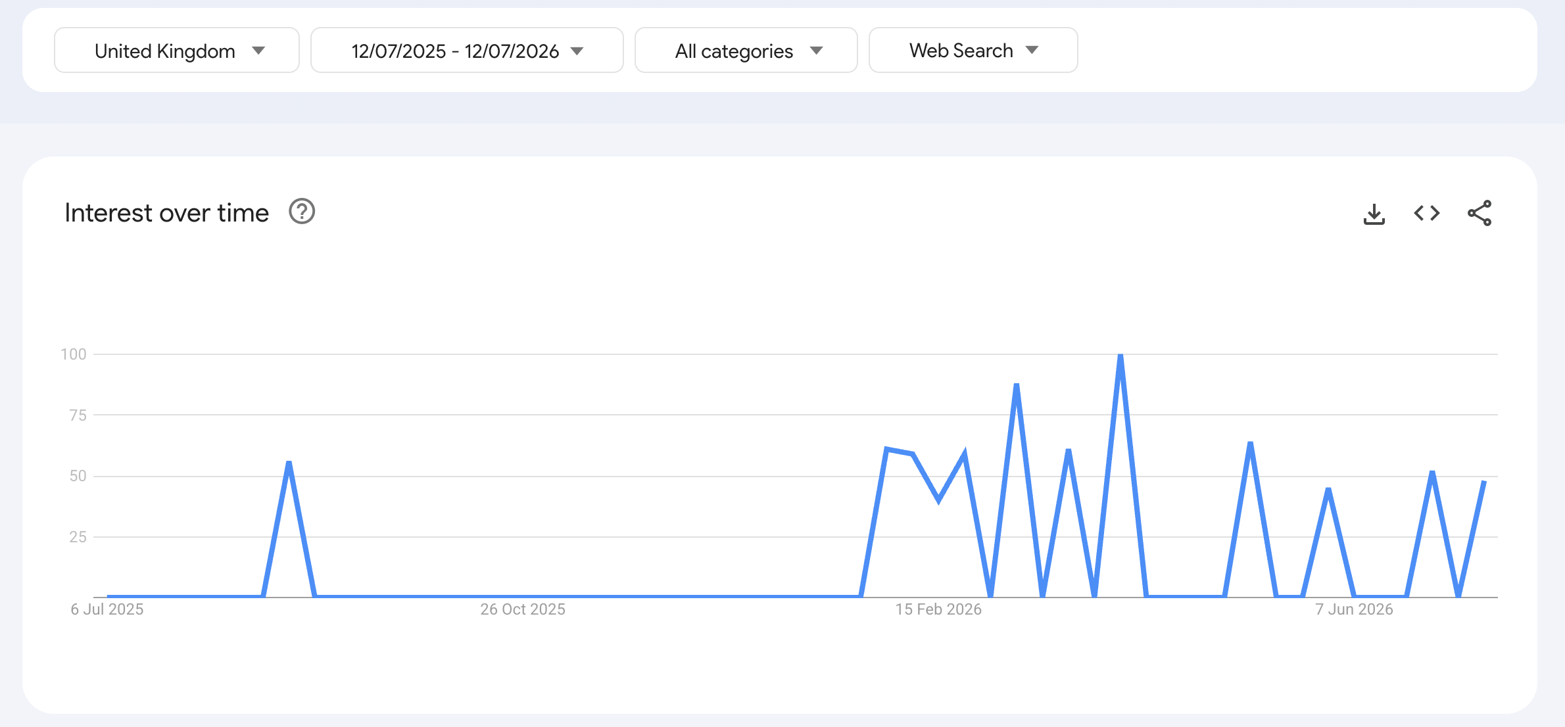1565x727 pixels.
Task: Click the last data point on the chart
Action: click(x=1484, y=482)
